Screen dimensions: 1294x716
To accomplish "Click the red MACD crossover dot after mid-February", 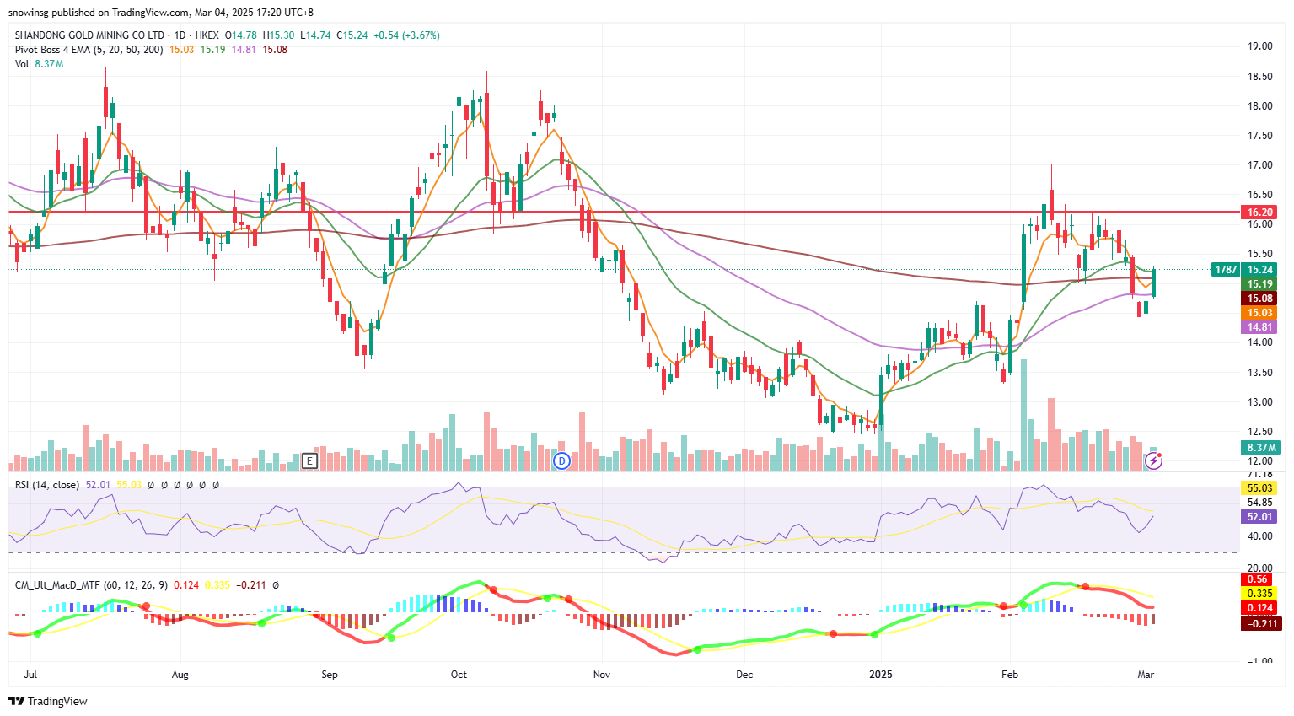I will tap(1086, 586).
